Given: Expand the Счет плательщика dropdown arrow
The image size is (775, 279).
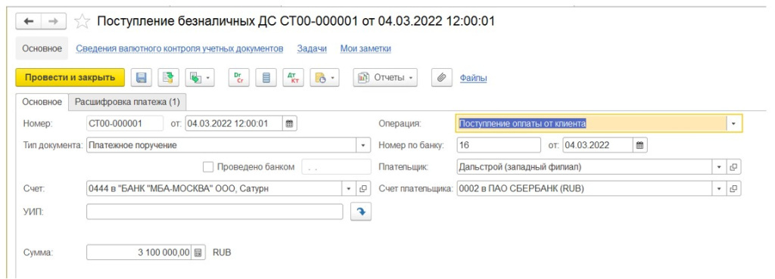Looking at the screenshot, I should [720, 188].
